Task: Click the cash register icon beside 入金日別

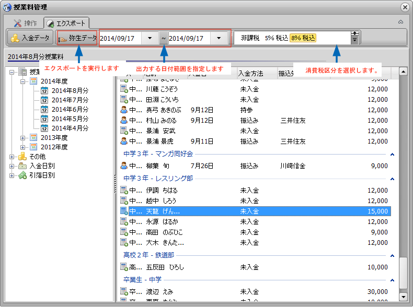Action: point(22,166)
